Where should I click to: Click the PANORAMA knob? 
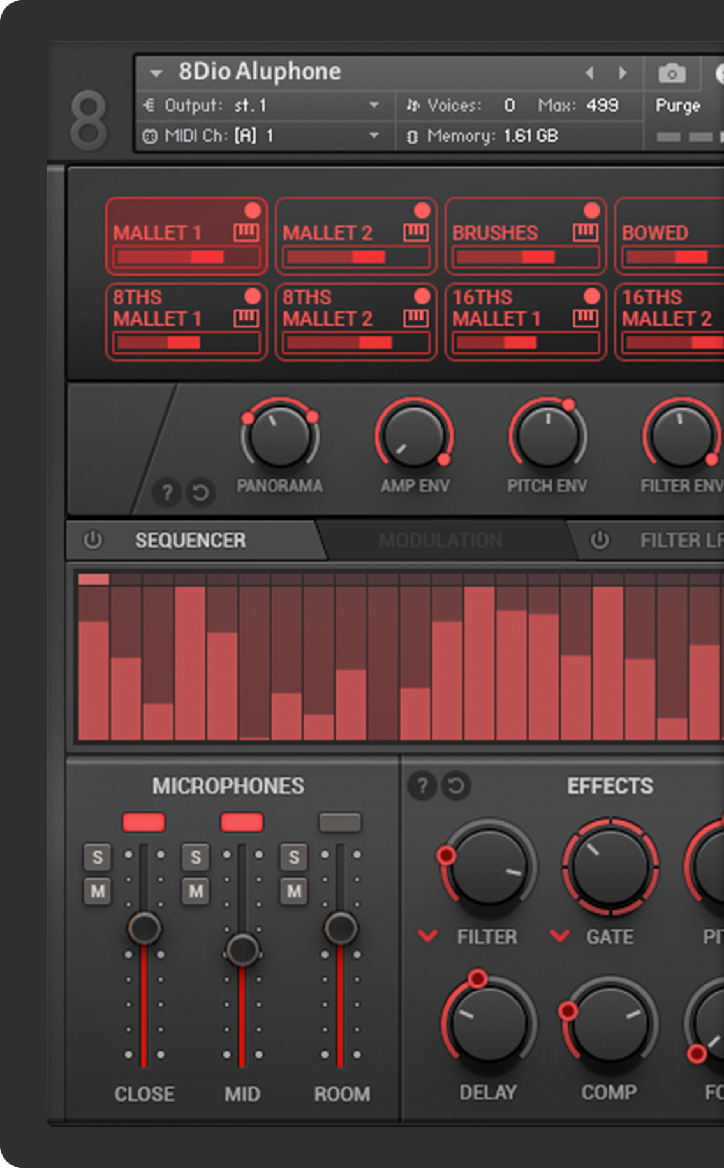[279, 435]
